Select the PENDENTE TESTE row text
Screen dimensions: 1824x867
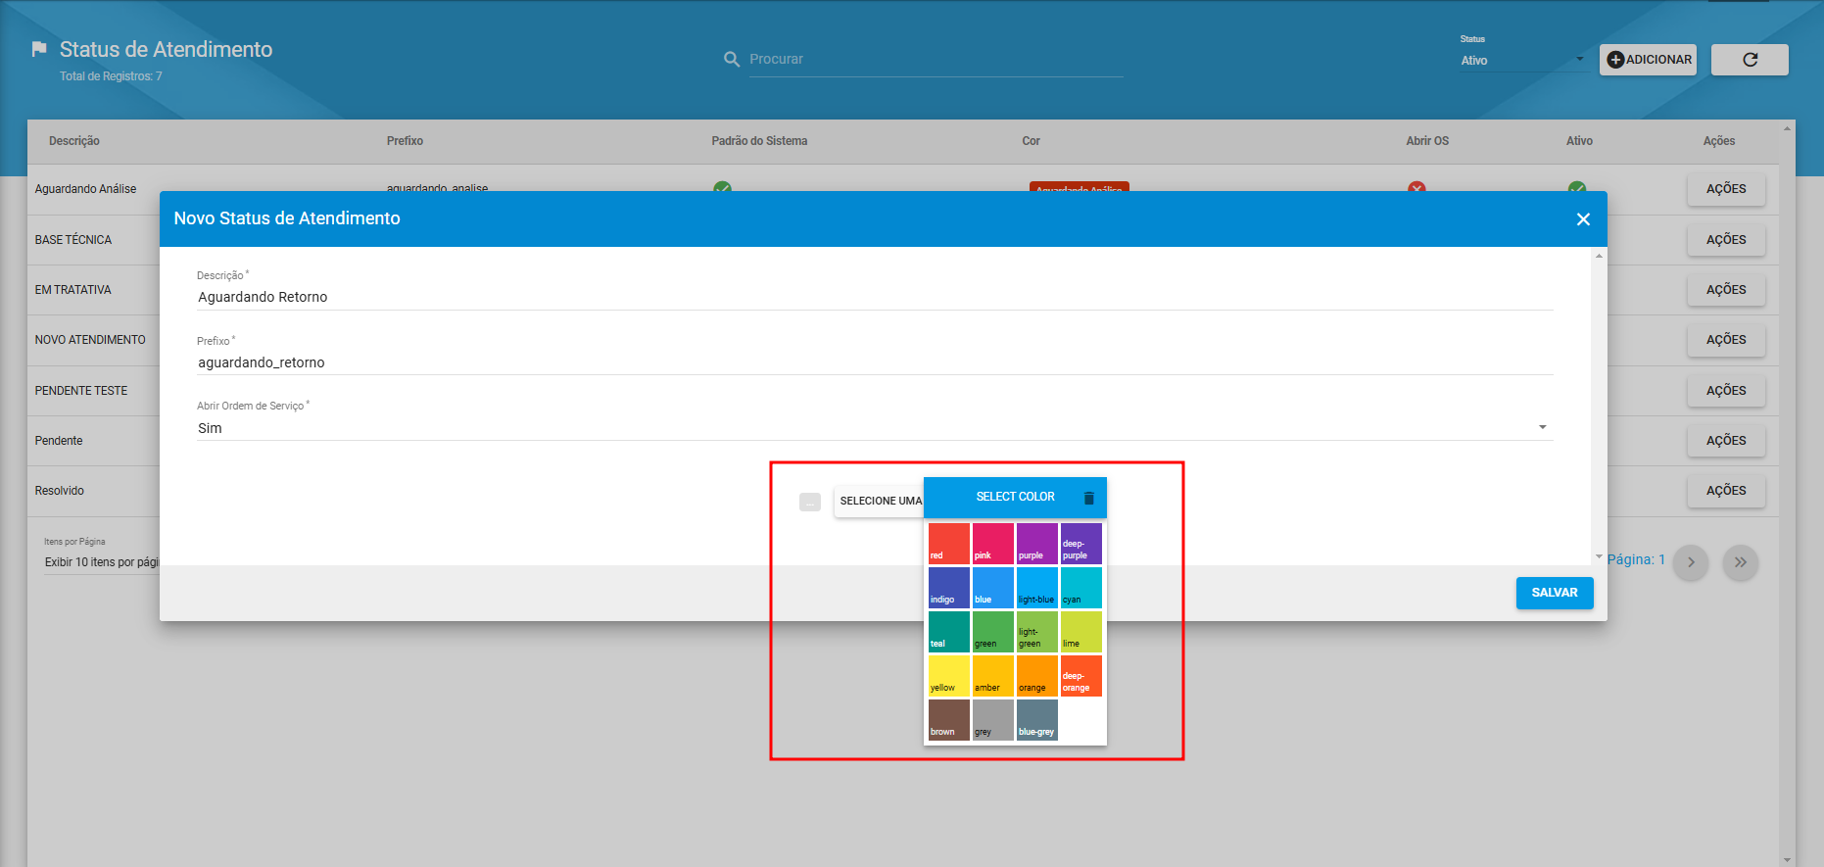81,391
